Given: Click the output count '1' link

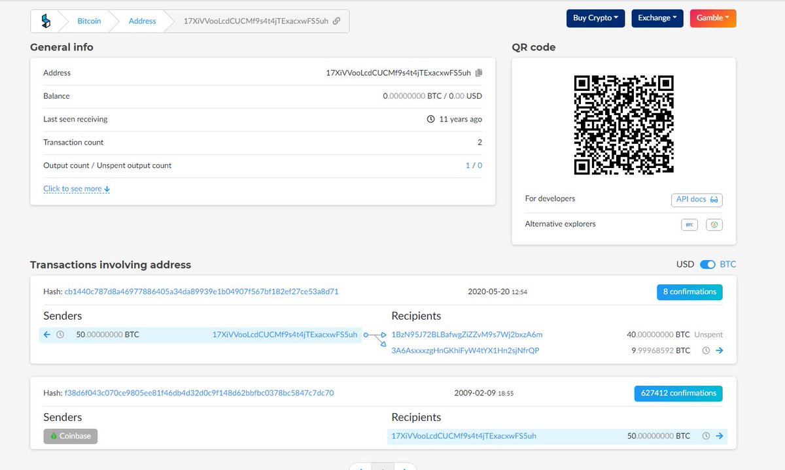Looking at the screenshot, I should pyautogui.click(x=468, y=165).
